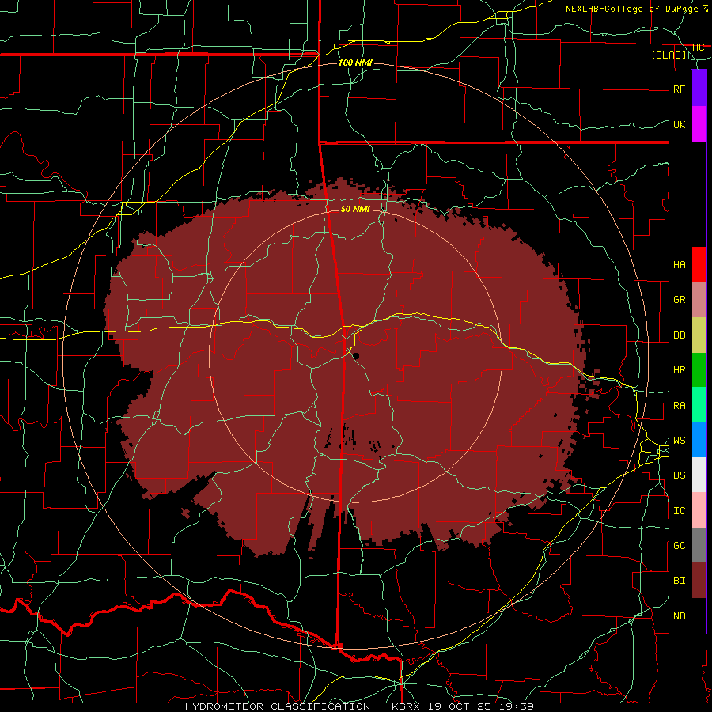The width and height of the screenshot is (712, 712).
Task: Click the GR label in the legend
Action: click(680, 300)
